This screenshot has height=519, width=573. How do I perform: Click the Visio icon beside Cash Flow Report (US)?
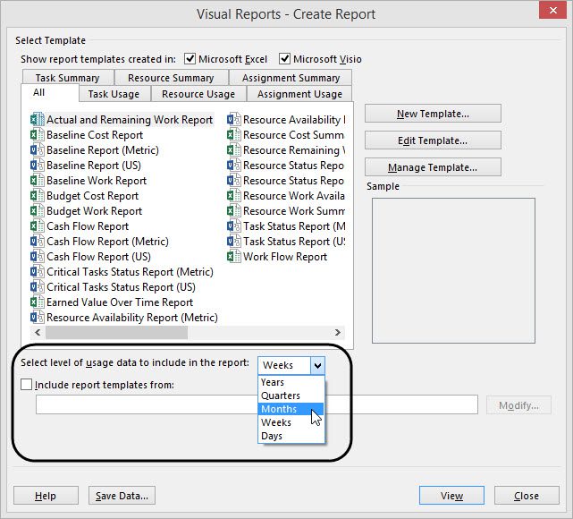pos(38,257)
